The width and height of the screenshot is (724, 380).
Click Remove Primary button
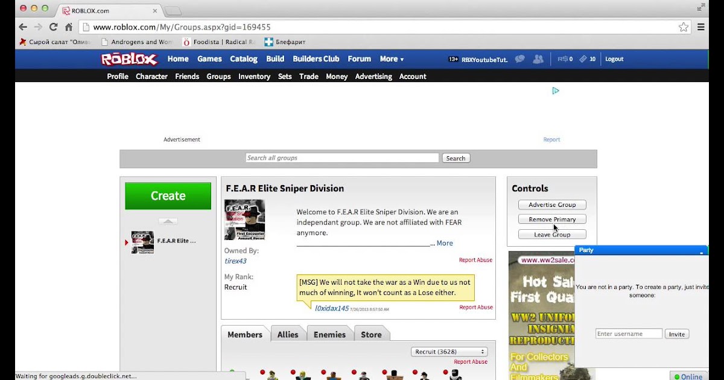pos(552,220)
